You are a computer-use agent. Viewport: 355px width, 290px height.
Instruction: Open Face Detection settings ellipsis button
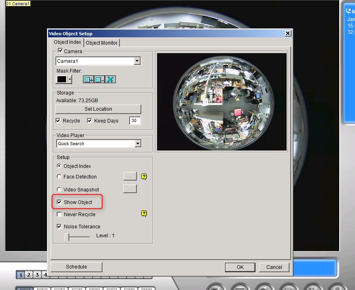(130, 176)
